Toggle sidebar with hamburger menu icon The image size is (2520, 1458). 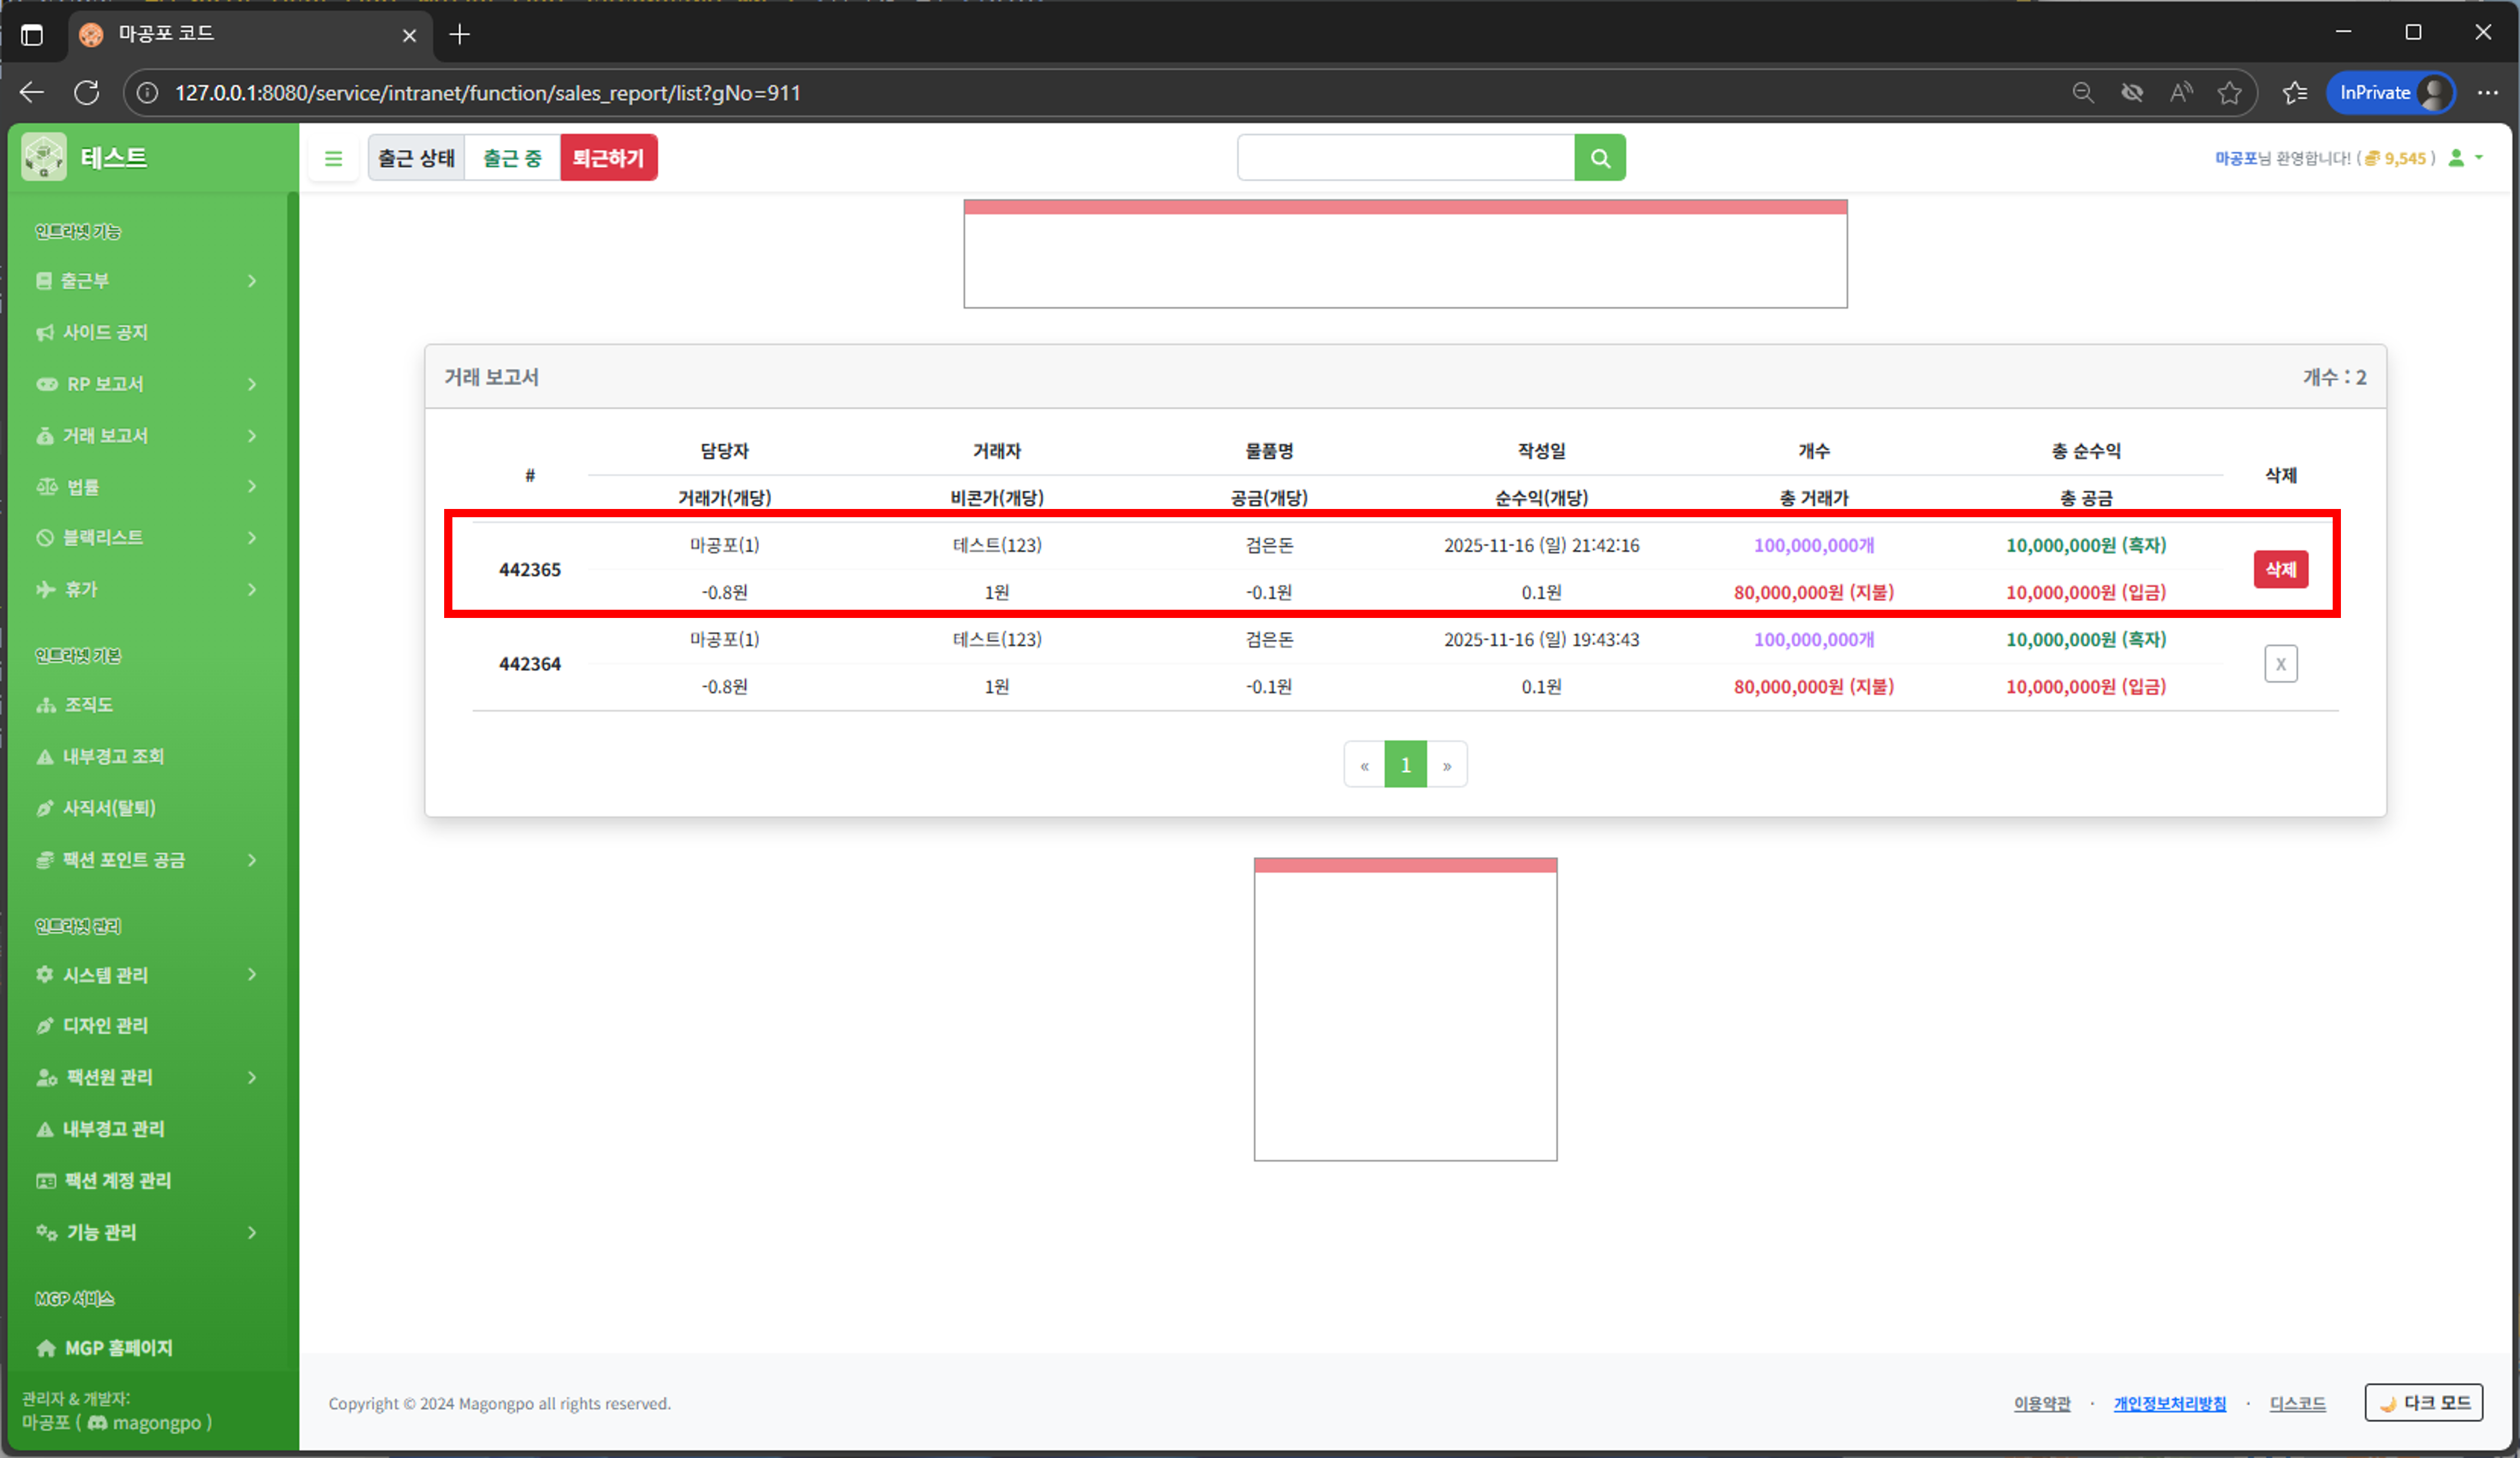tap(334, 158)
